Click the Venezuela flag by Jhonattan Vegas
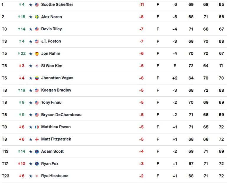Viewport: 227px width, 183px height. pyautogui.click(x=37, y=78)
